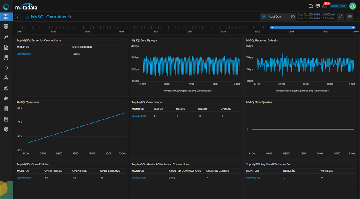Toggle full-screen dashboard view
Image resolution: width=360 pixels, height=199 pixels.
341,16
